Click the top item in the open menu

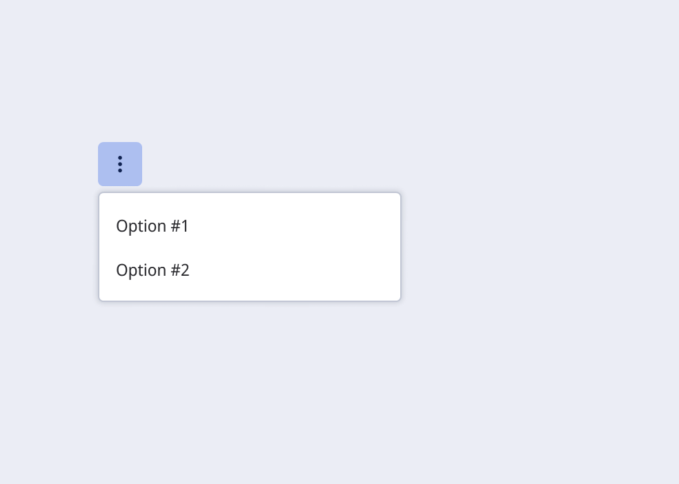(152, 226)
